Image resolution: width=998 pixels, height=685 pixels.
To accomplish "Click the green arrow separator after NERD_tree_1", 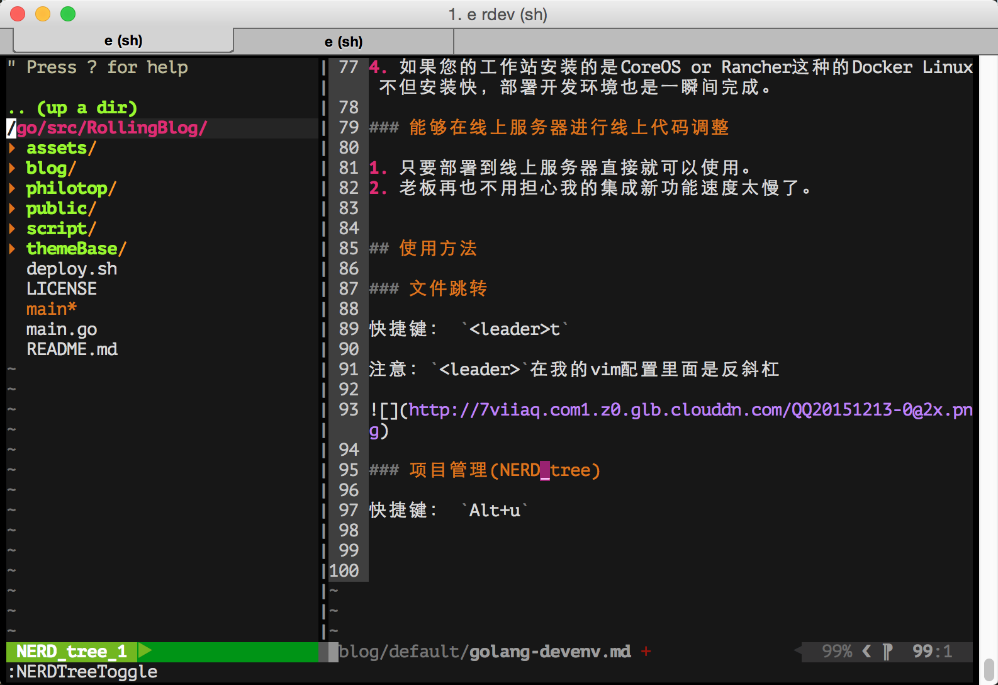I will [145, 652].
